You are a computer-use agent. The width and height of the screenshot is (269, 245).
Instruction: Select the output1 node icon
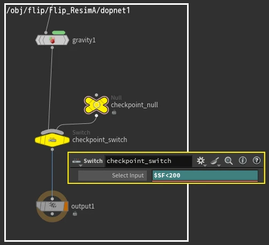click(52, 206)
